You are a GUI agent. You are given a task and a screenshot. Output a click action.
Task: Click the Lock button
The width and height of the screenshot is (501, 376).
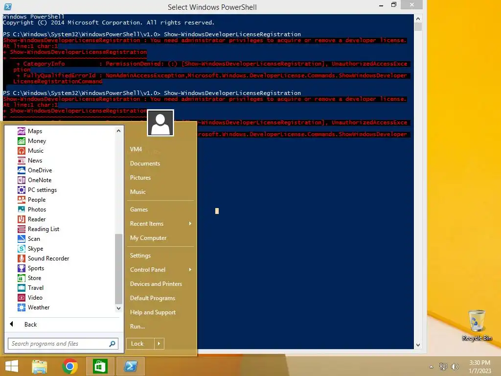(x=140, y=344)
